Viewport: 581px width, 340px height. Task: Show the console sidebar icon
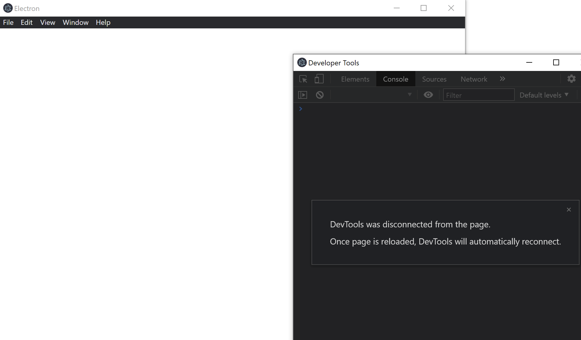click(303, 95)
